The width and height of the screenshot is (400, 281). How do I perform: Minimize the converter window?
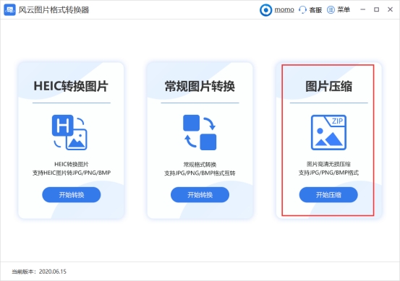[363, 9]
